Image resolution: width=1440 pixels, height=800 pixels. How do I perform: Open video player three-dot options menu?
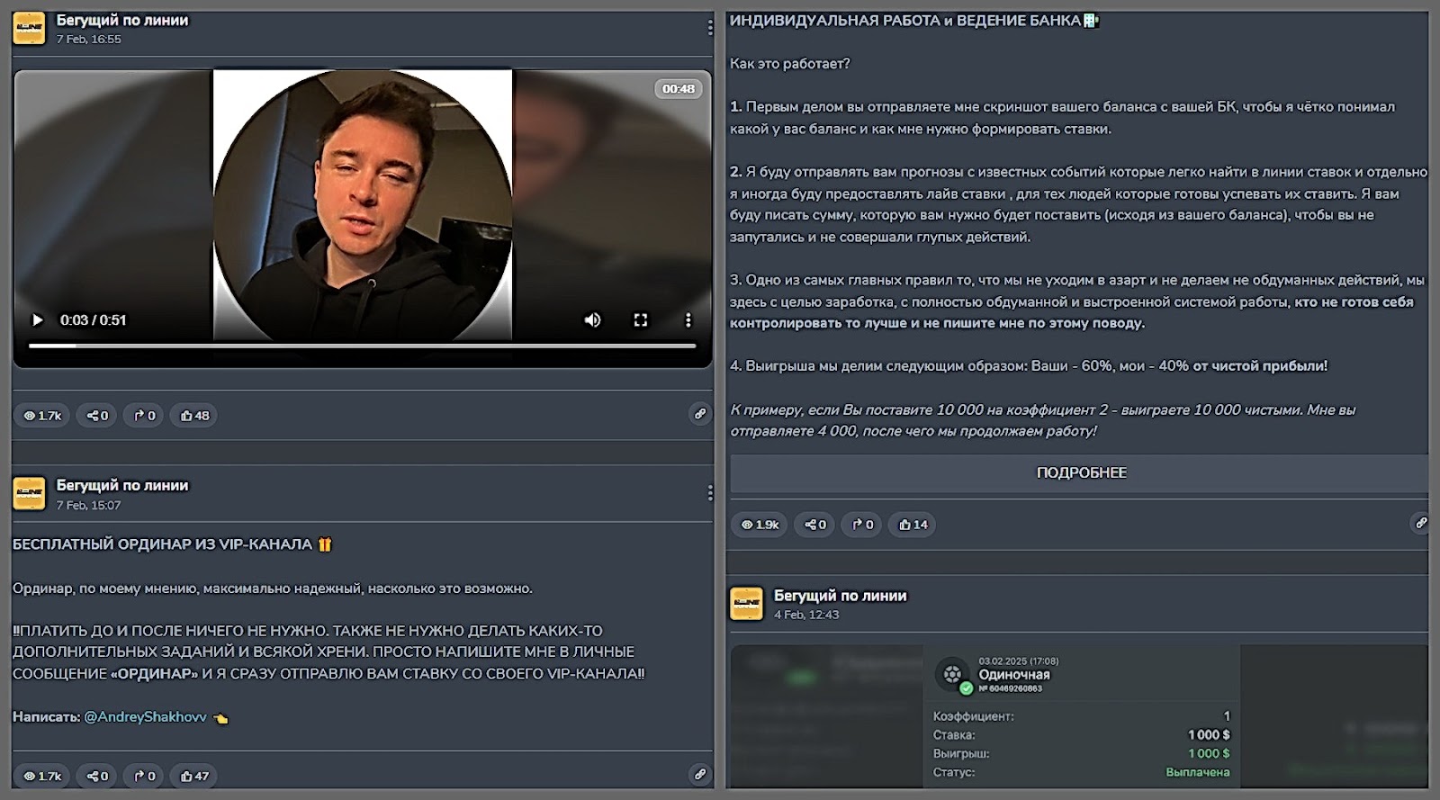(688, 320)
